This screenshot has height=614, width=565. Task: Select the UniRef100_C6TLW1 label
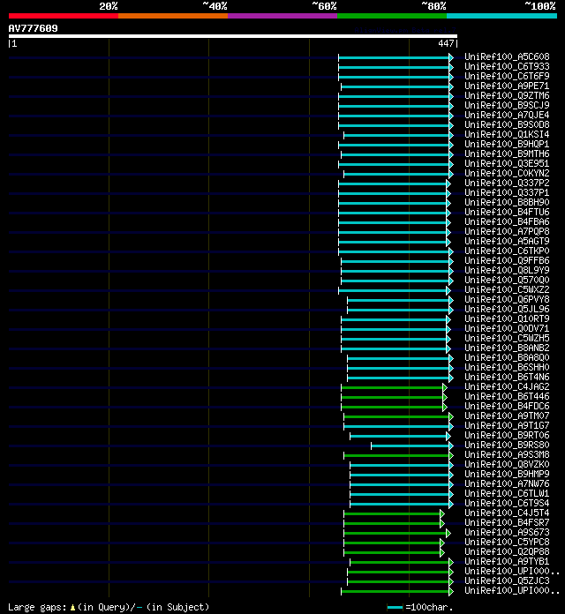(507, 493)
